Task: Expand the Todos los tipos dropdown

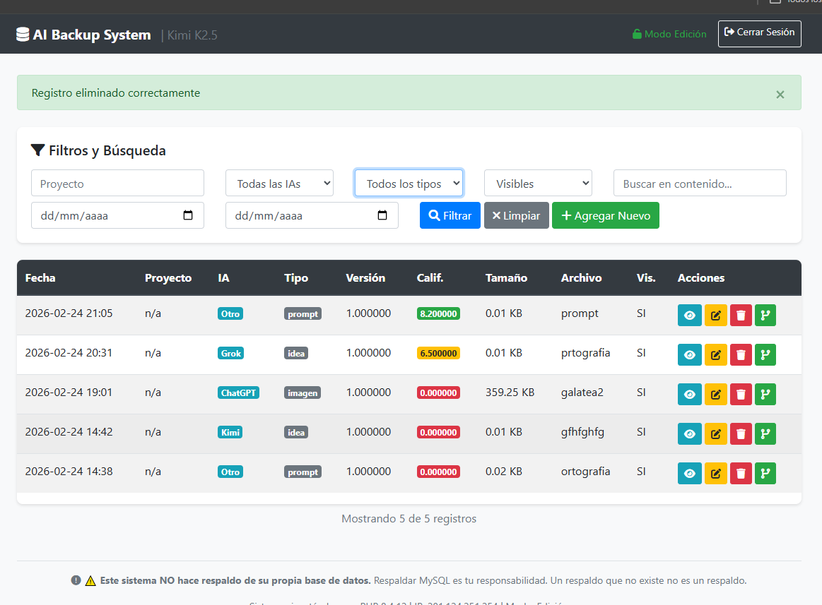Action: (409, 184)
